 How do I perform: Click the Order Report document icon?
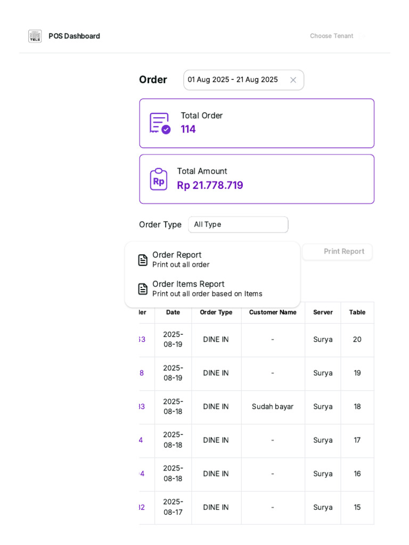click(143, 260)
